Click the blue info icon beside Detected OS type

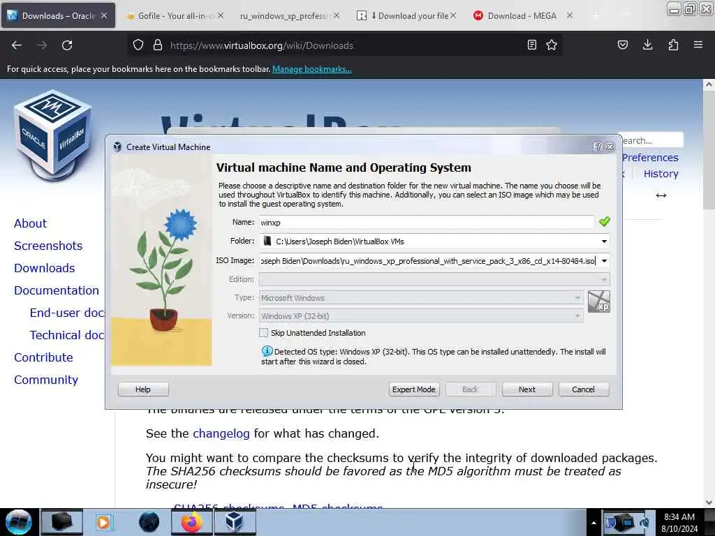(x=267, y=351)
